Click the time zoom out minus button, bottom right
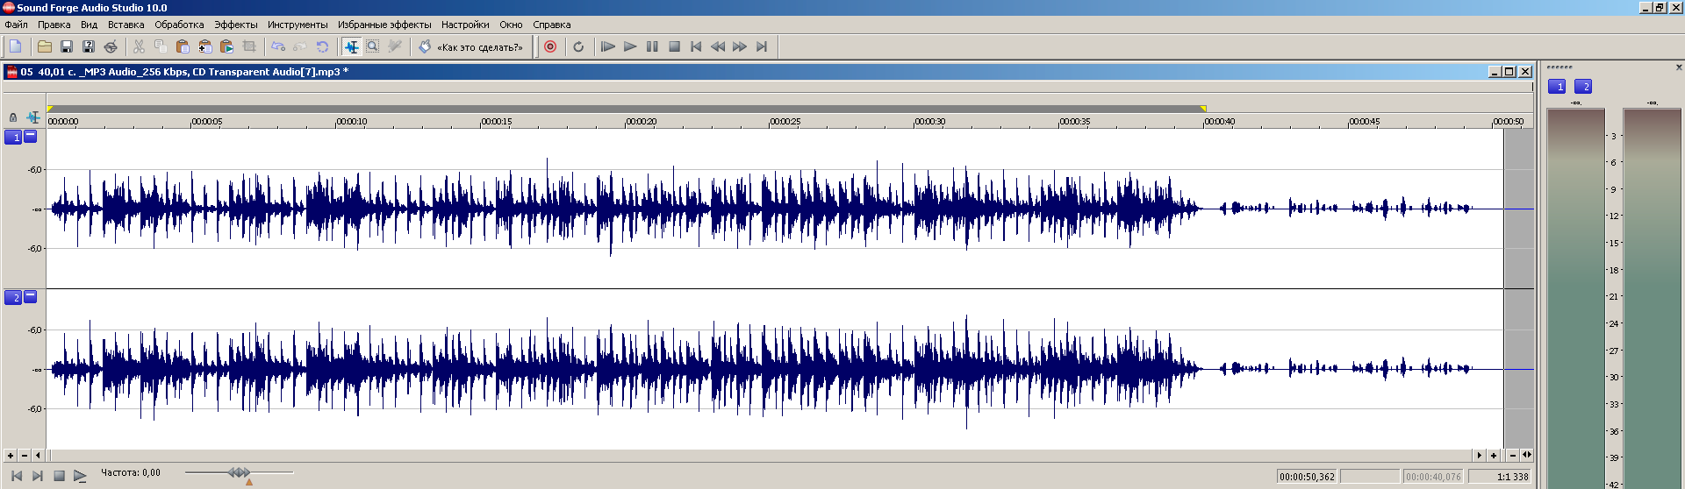Viewport: 1685px width, 489px height. point(1513,455)
